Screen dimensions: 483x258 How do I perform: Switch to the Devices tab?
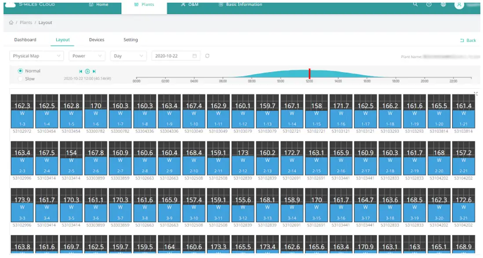pos(97,40)
